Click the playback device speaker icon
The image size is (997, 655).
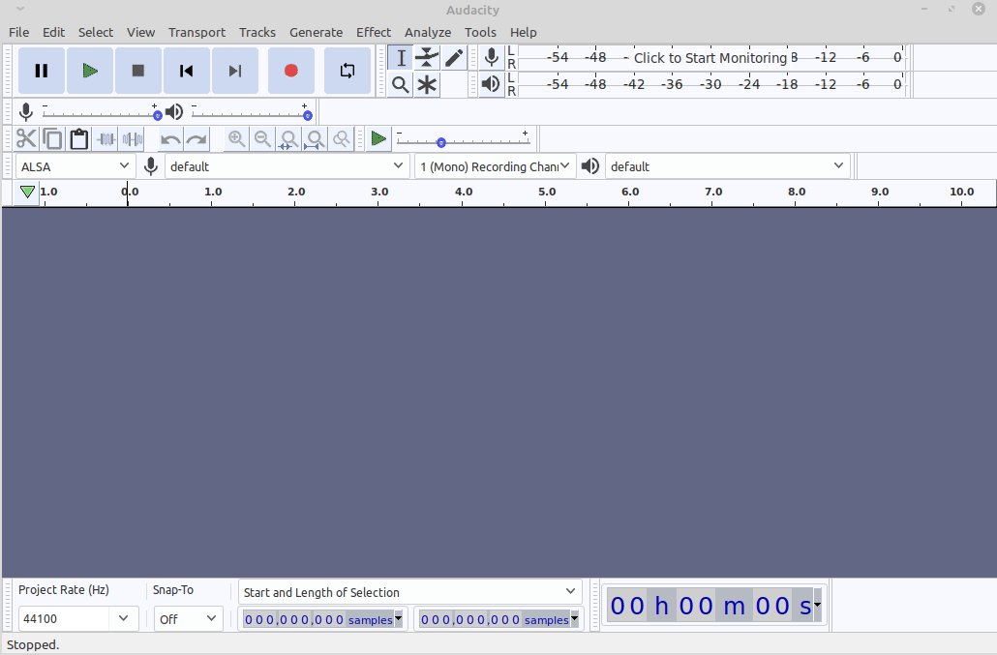pos(590,166)
